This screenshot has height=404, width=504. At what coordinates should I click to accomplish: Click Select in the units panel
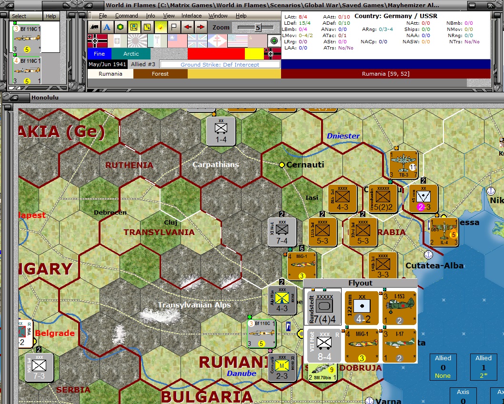click(x=19, y=16)
